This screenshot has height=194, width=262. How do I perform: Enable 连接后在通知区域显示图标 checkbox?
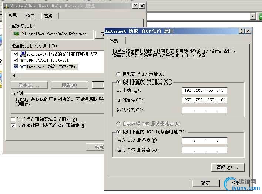click(13, 120)
